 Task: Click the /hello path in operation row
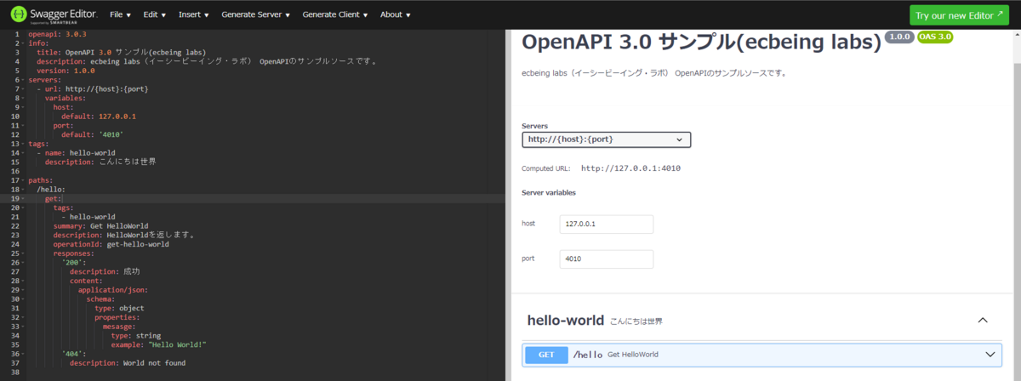tap(587, 354)
